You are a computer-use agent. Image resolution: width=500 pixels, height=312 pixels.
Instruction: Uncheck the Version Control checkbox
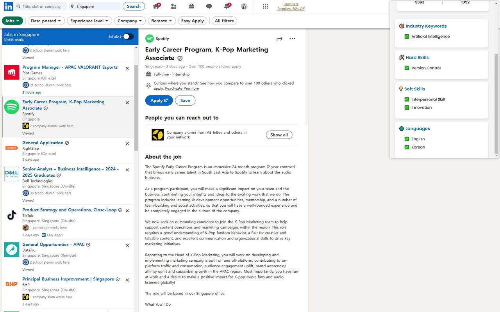point(407,68)
